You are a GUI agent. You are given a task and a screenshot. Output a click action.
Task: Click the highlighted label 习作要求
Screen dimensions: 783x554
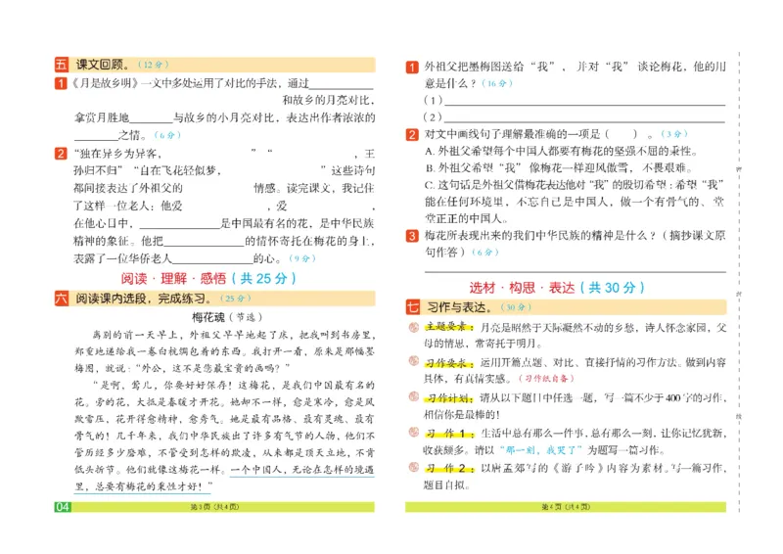point(449,363)
